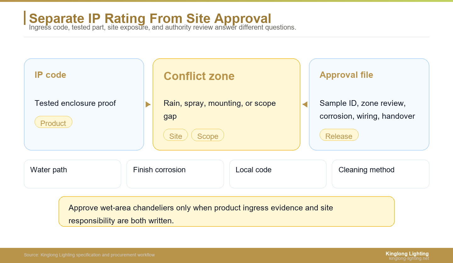Click the subtitle starting 'Ingress code, tested part'

162,27
